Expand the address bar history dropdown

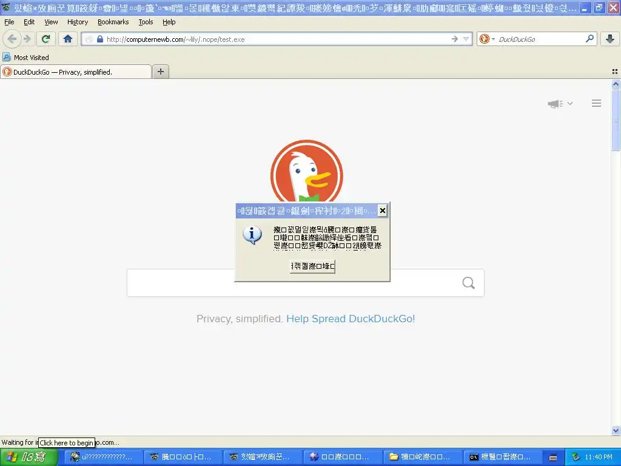tap(466, 39)
